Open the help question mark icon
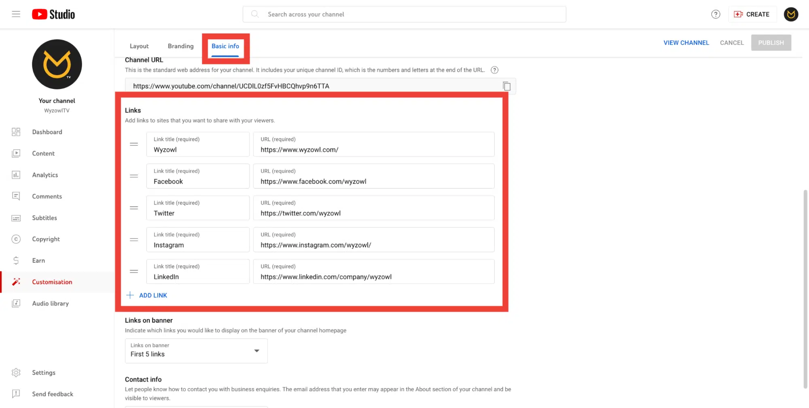 point(716,14)
